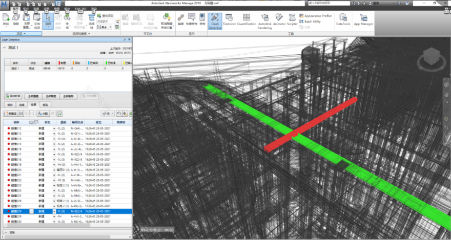Open status dropdown for clash 碰撞328
451x240 pixels.
point(54,211)
